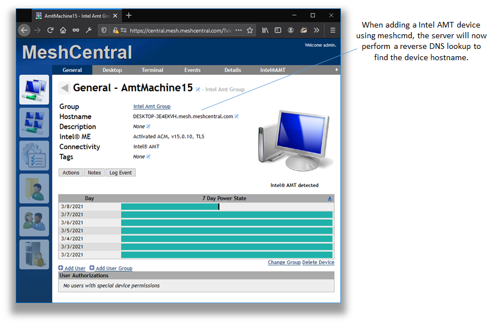Viewport: 495px width, 325px height.
Task: Click the Change Group link
Action: pyautogui.click(x=284, y=262)
